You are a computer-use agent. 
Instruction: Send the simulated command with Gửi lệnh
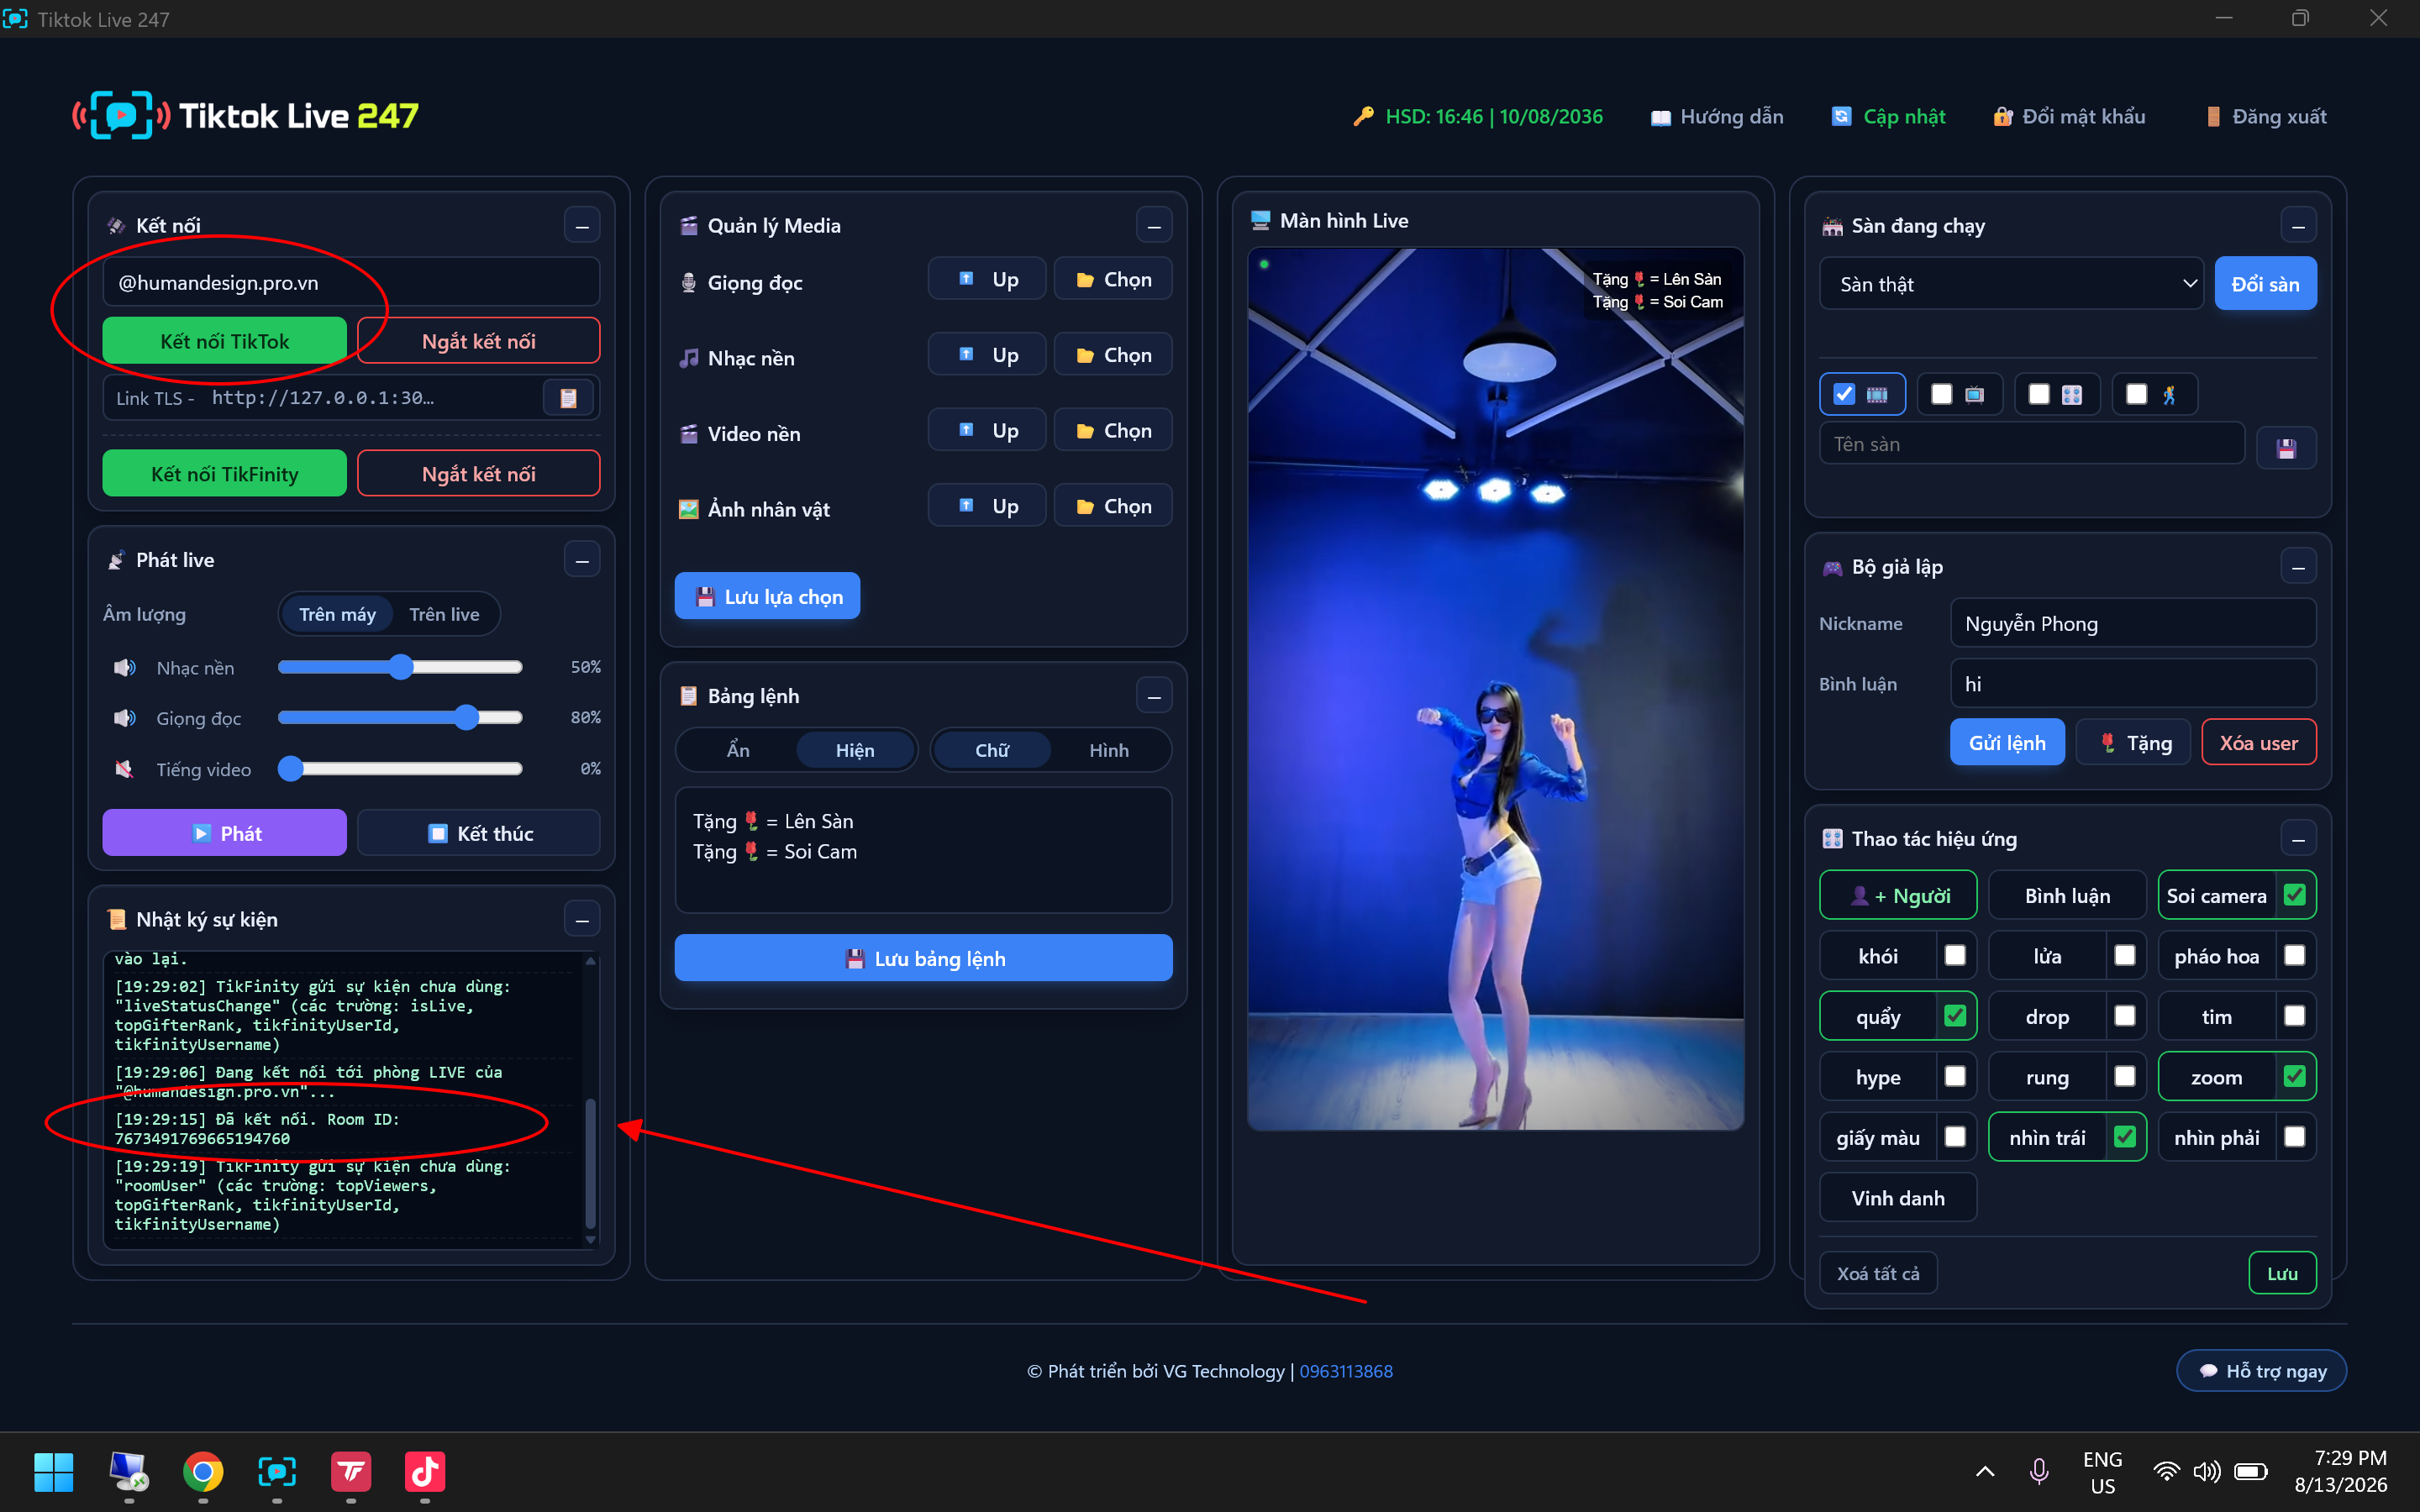pos(2007,743)
